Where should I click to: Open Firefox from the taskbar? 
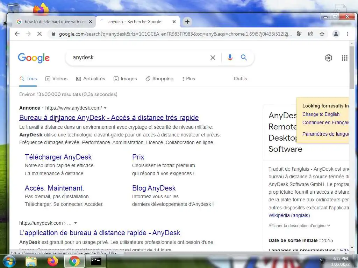pyautogui.click(x=52, y=261)
